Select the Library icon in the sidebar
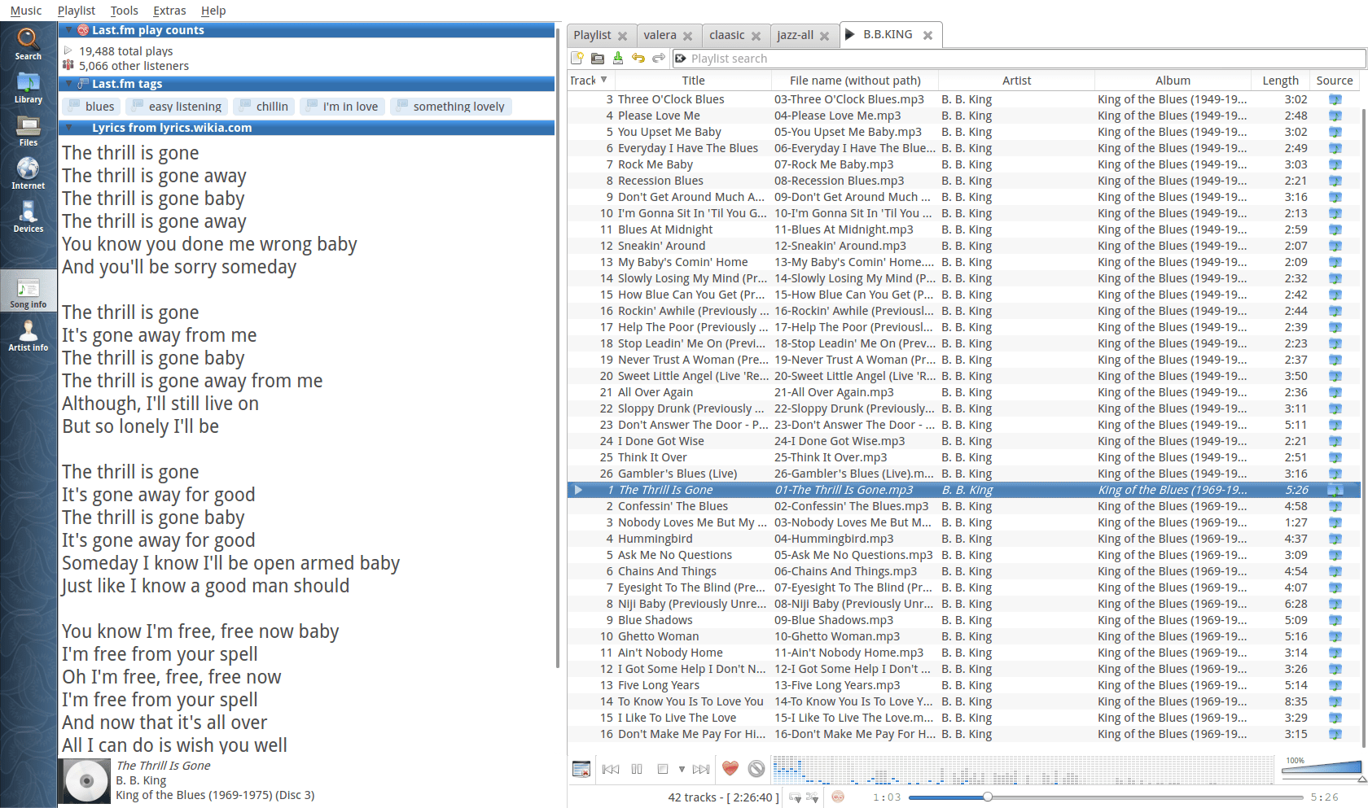 28,87
